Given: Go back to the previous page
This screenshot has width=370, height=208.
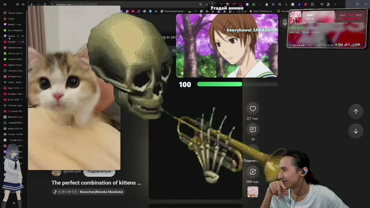Looking at the screenshot, I should coord(32,4).
